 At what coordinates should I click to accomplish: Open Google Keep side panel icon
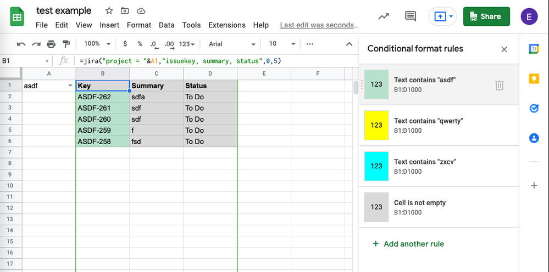point(534,78)
